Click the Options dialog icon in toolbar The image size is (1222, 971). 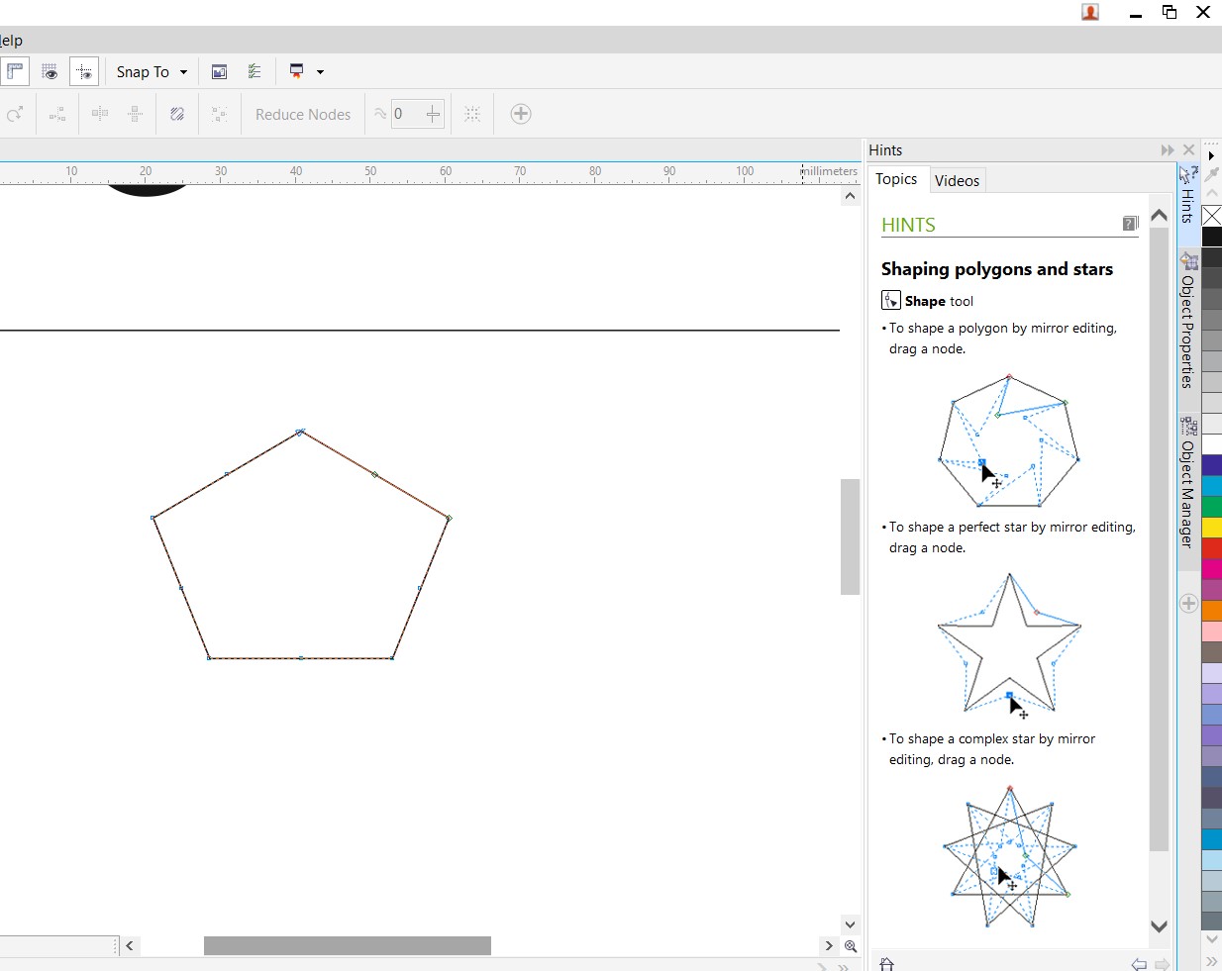pyautogui.click(x=220, y=71)
